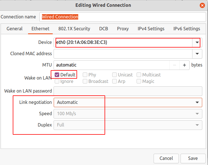
Task: Open the Link negotiation dropdown
Action: (197, 102)
